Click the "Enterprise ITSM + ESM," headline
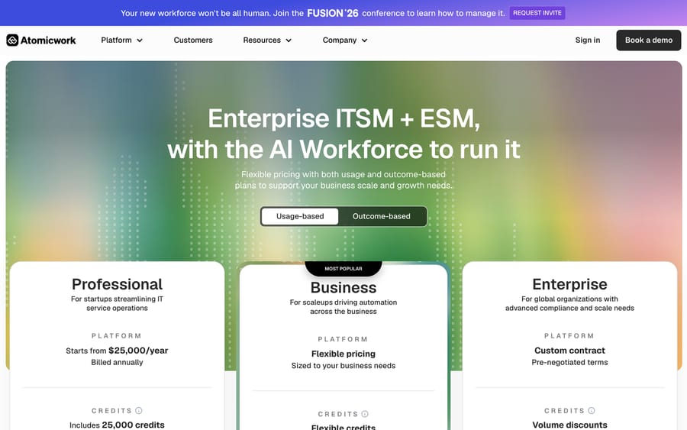 coord(344,118)
